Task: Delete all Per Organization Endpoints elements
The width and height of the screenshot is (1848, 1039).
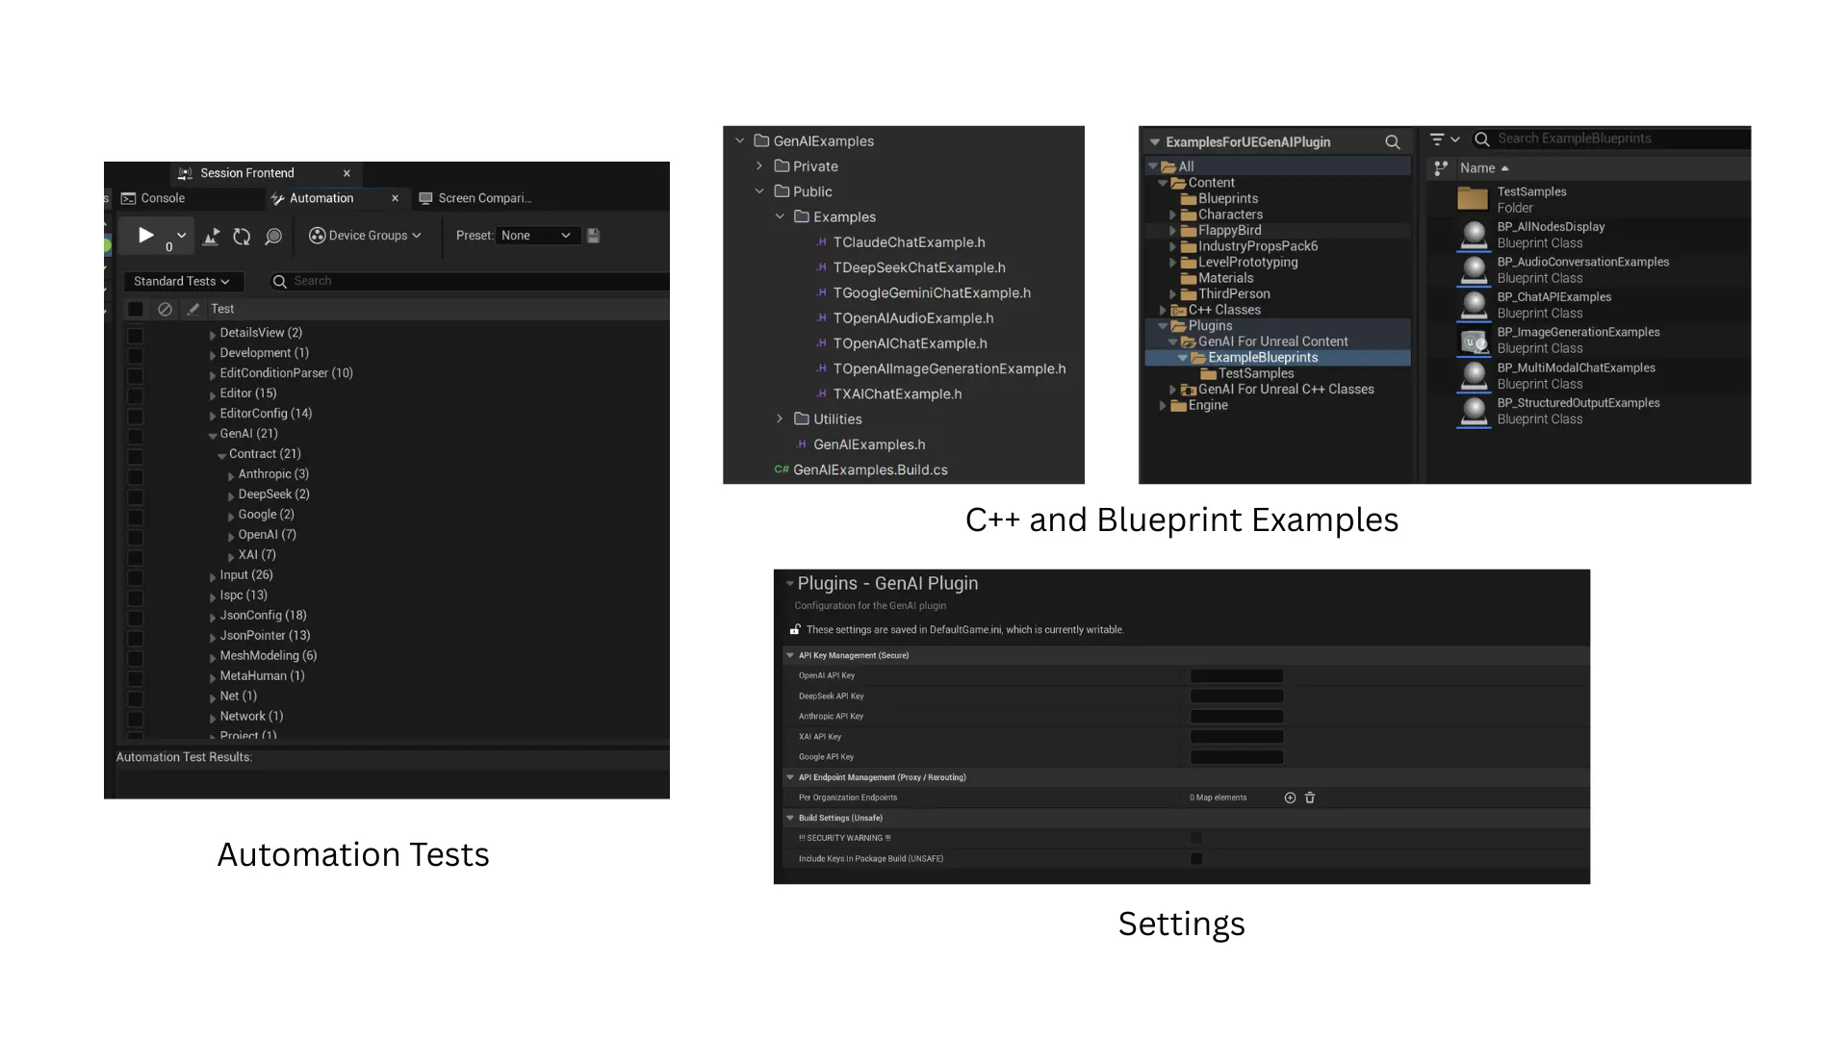Action: pos(1310,798)
